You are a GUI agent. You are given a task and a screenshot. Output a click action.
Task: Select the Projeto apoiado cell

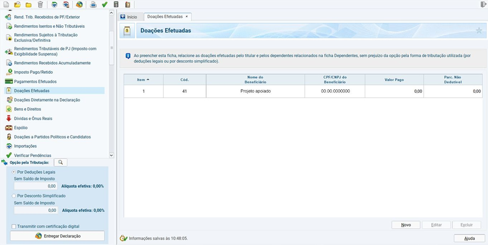(255, 91)
